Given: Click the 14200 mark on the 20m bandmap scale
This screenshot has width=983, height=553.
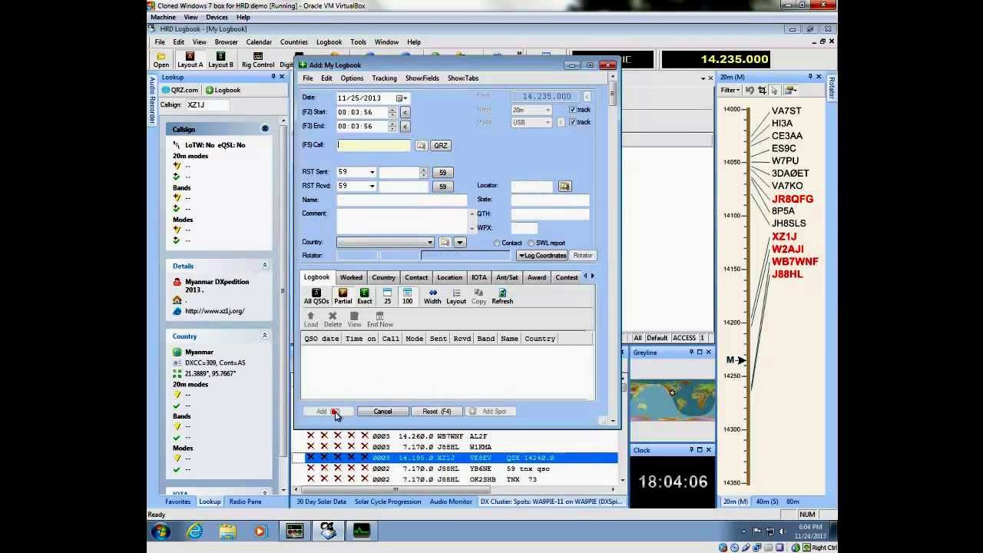Looking at the screenshot, I should [x=730, y=323].
